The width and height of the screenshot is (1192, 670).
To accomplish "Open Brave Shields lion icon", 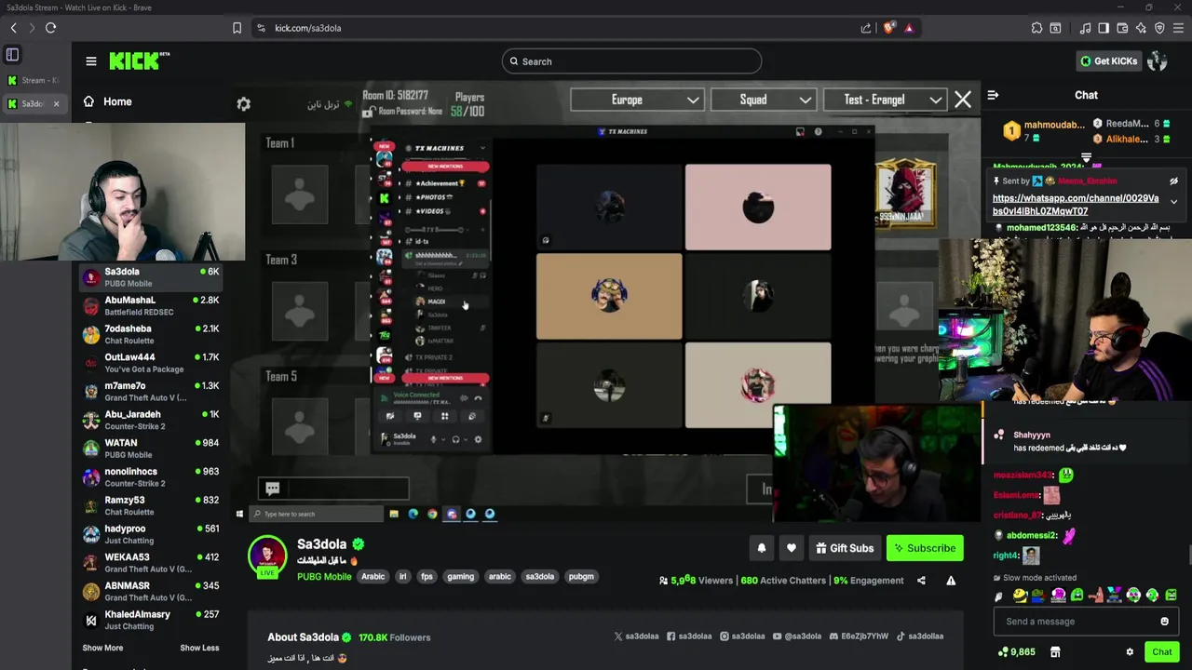I will [888, 28].
